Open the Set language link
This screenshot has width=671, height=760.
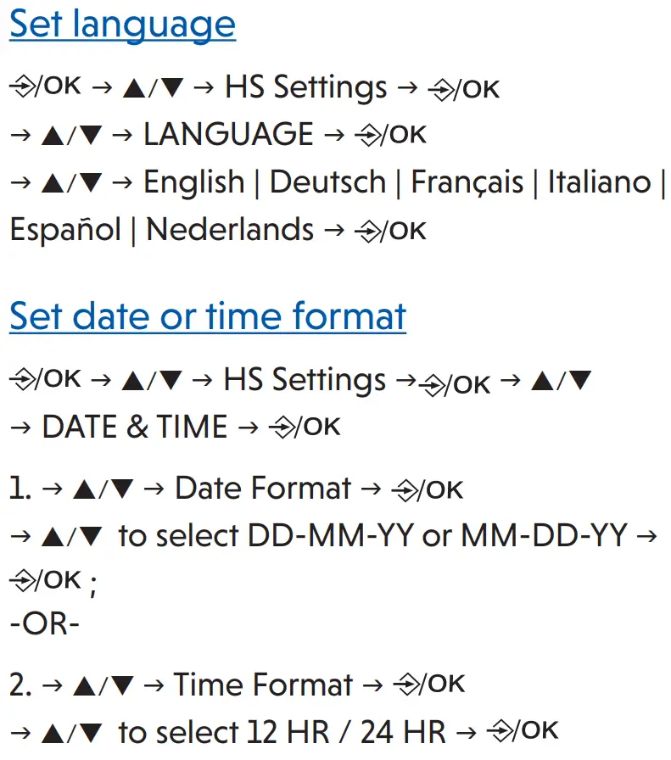click(x=122, y=24)
